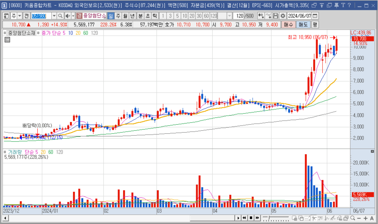
Task: Select the 10 interval button
Action: (x=185, y=16)
